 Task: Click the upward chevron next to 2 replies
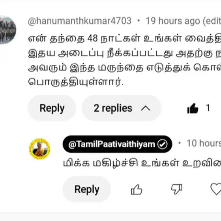pos(146,109)
